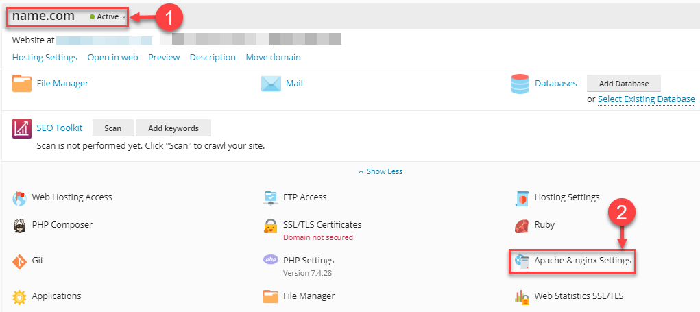Click the SSL/TLS Certificates padlock icon

[x=271, y=226]
